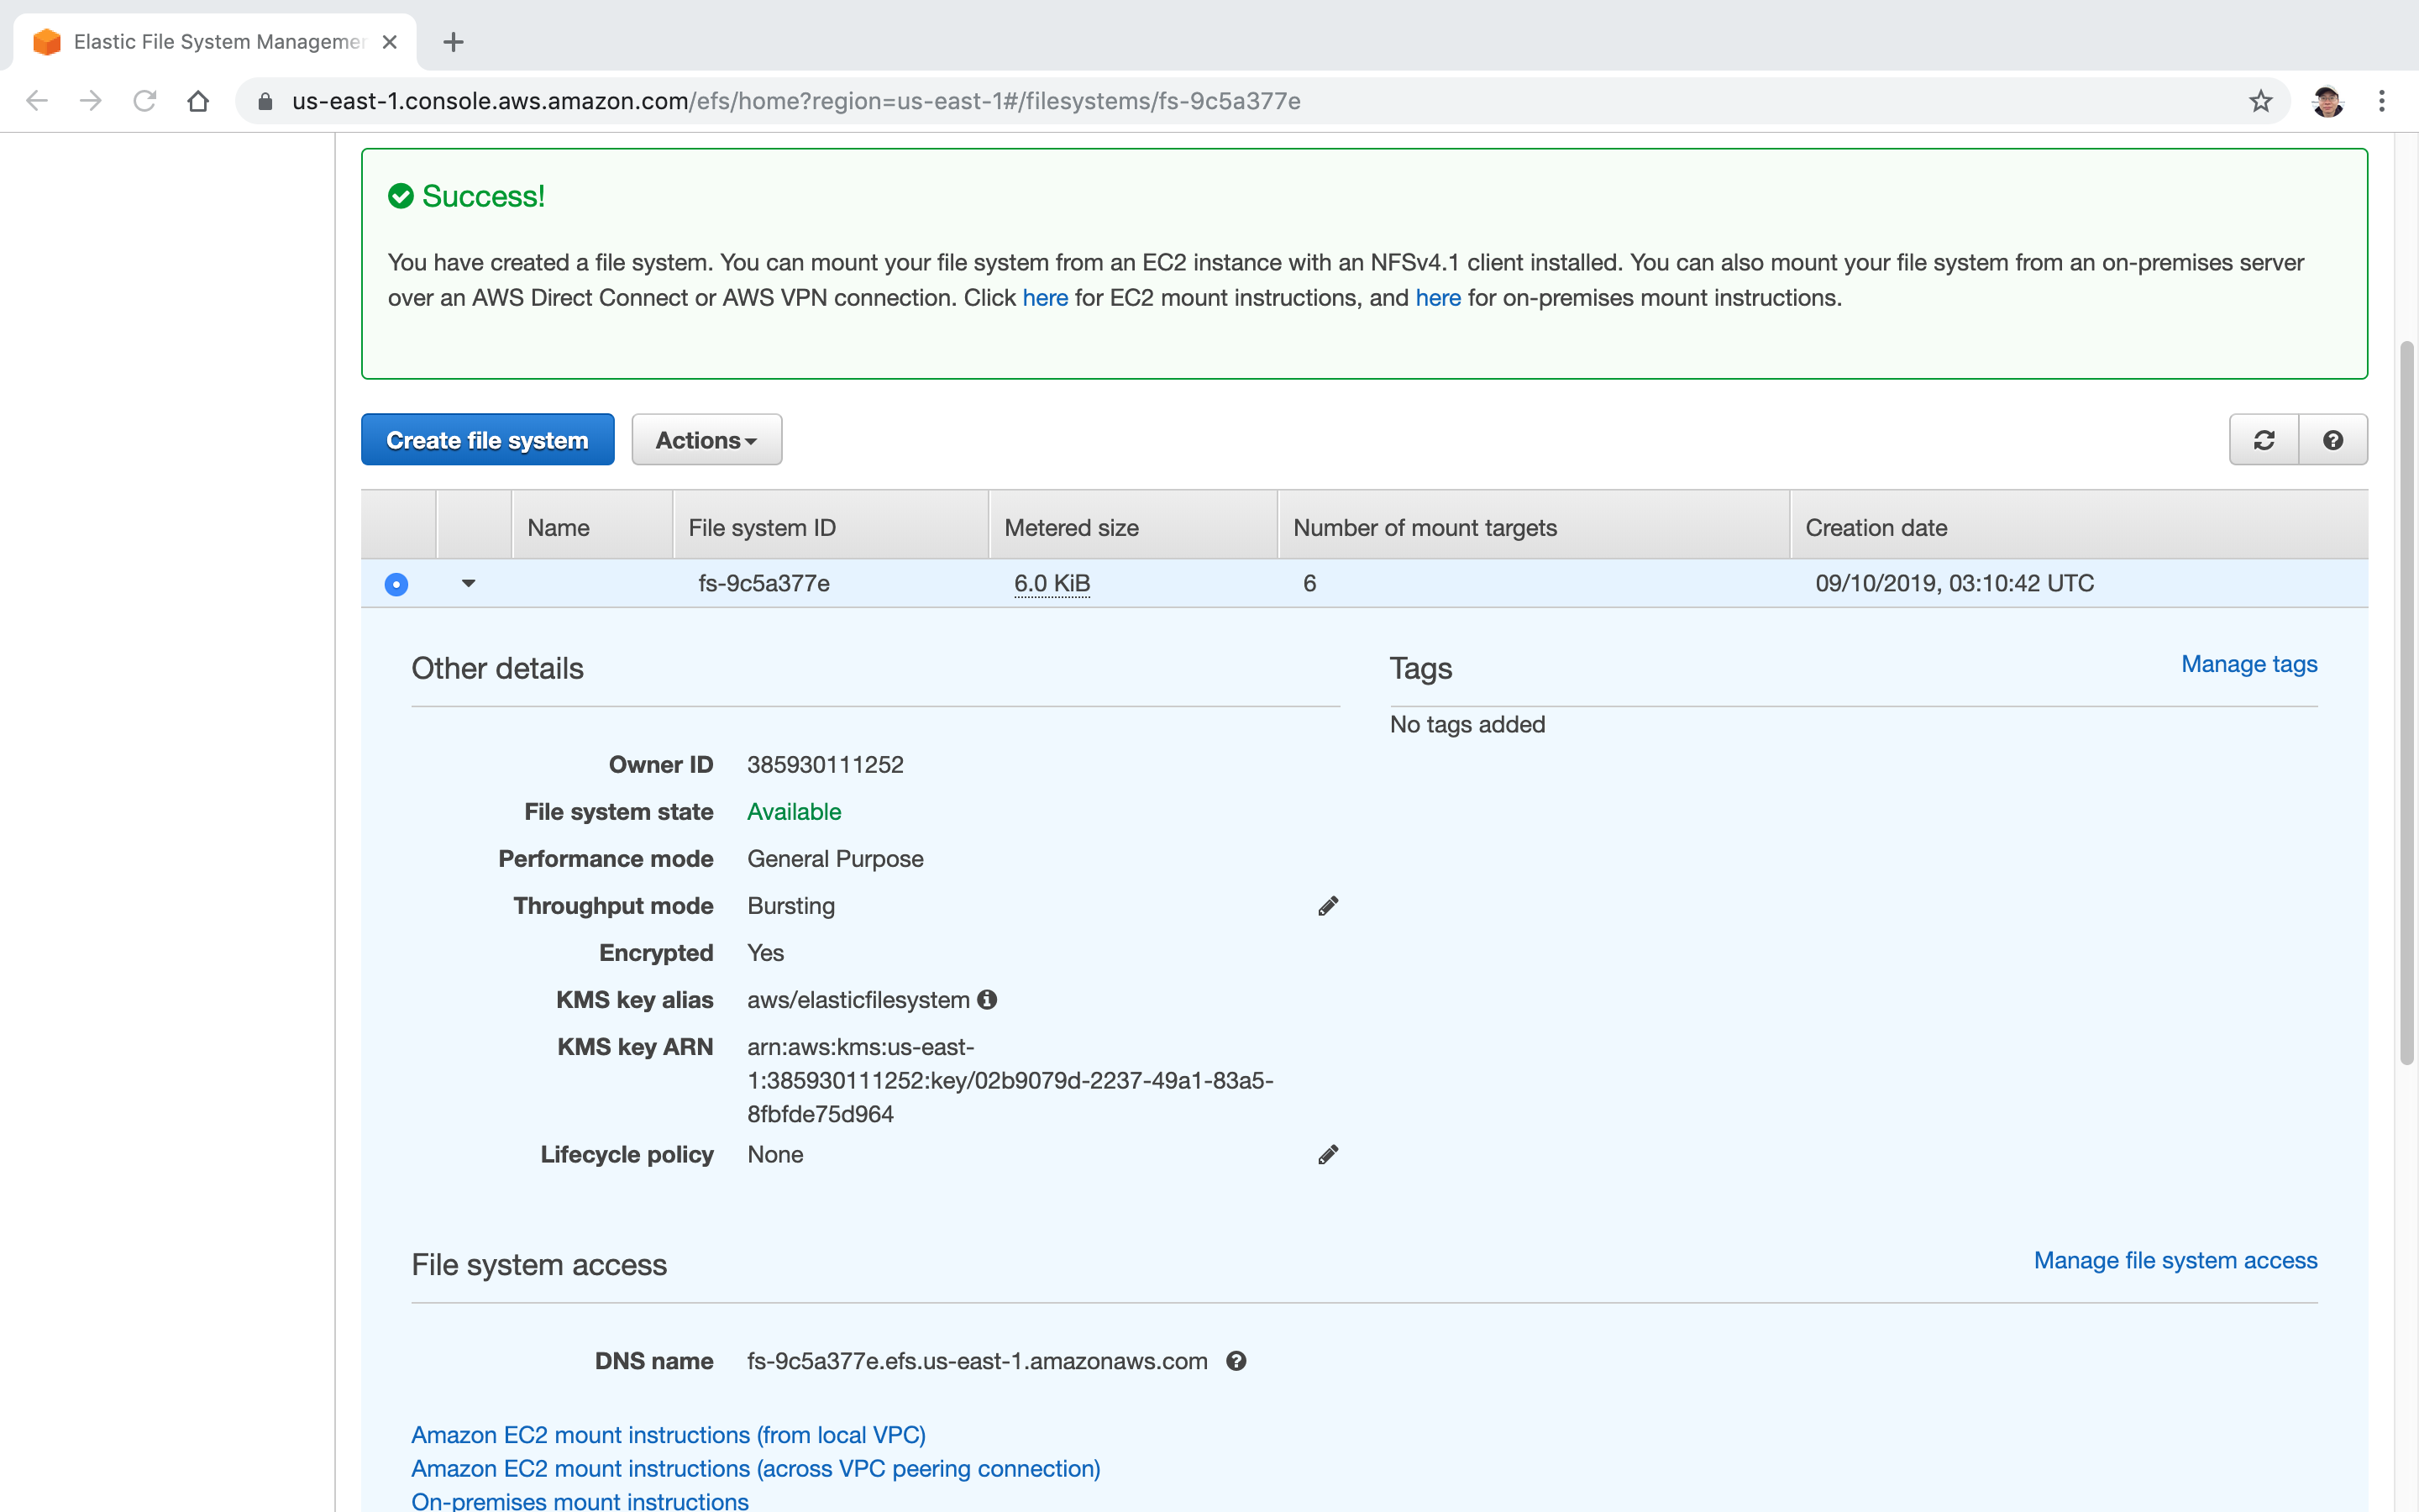The width and height of the screenshot is (2419, 1512).
Task: Click info icon beside aws/elasticfilesystem
Action: 988,1000
